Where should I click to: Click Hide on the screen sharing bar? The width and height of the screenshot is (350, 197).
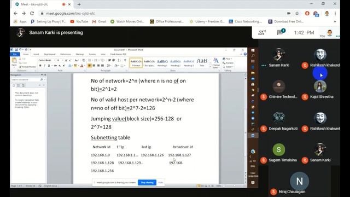(x=160, y=182)
